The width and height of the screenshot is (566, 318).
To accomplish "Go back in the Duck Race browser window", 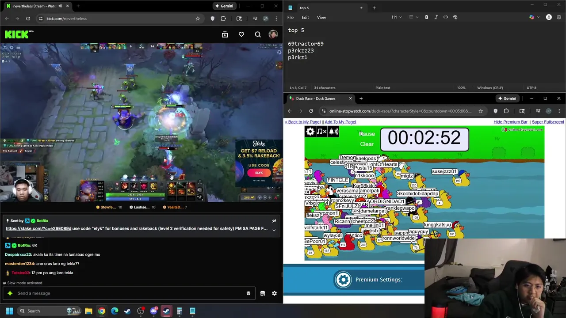I will (x=290, y=111).
